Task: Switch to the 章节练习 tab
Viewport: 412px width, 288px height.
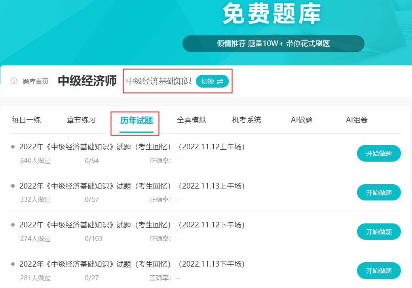Action: pyautogui.click(x=82, y=120)
